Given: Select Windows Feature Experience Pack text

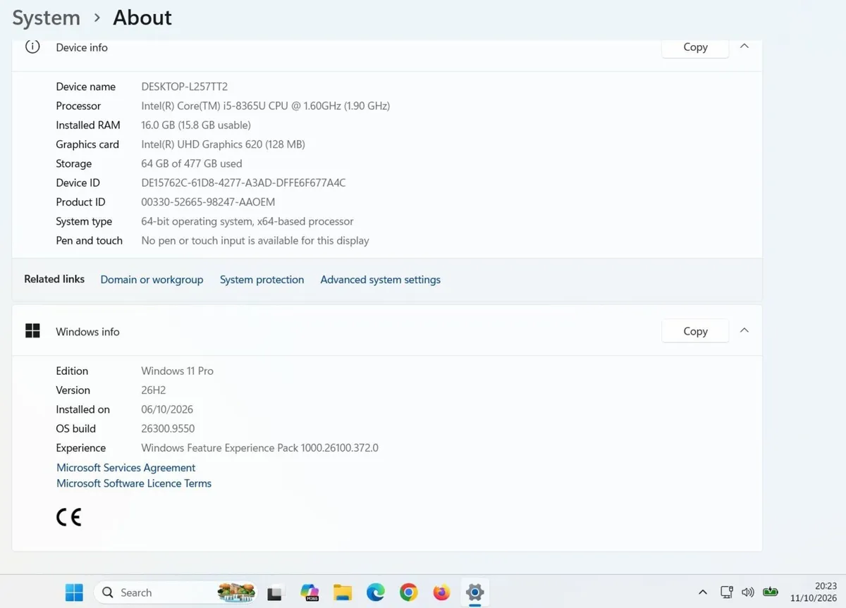Looking at the screenshot, I should tap(259, 447).
